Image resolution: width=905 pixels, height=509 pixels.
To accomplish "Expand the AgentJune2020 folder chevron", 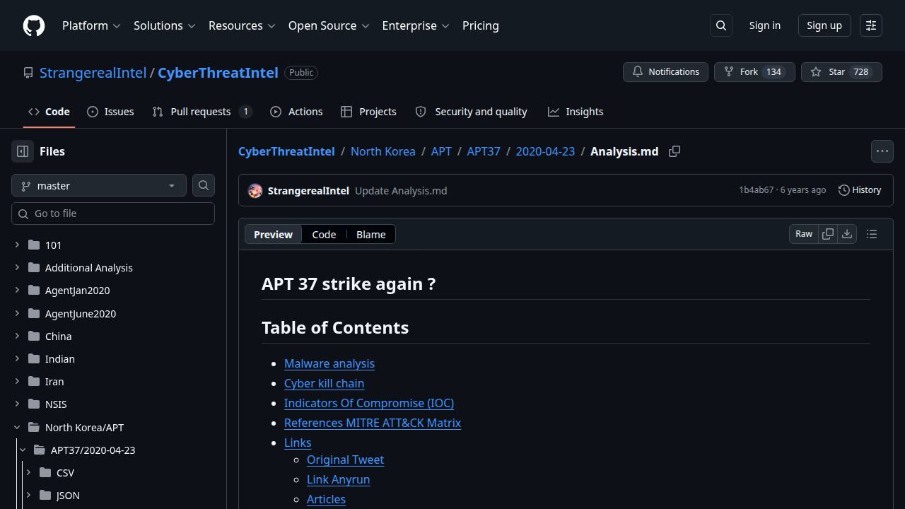I will coord(17,313).
